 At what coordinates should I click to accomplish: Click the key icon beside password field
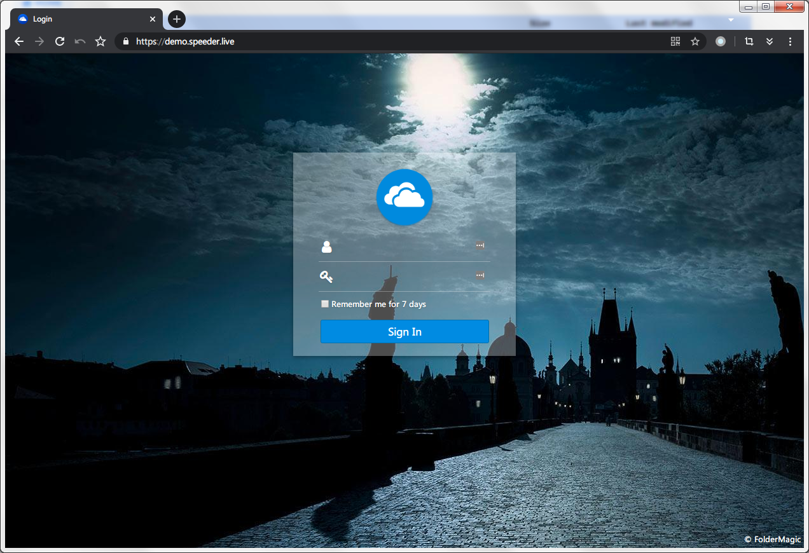click(x=326, y=276)
